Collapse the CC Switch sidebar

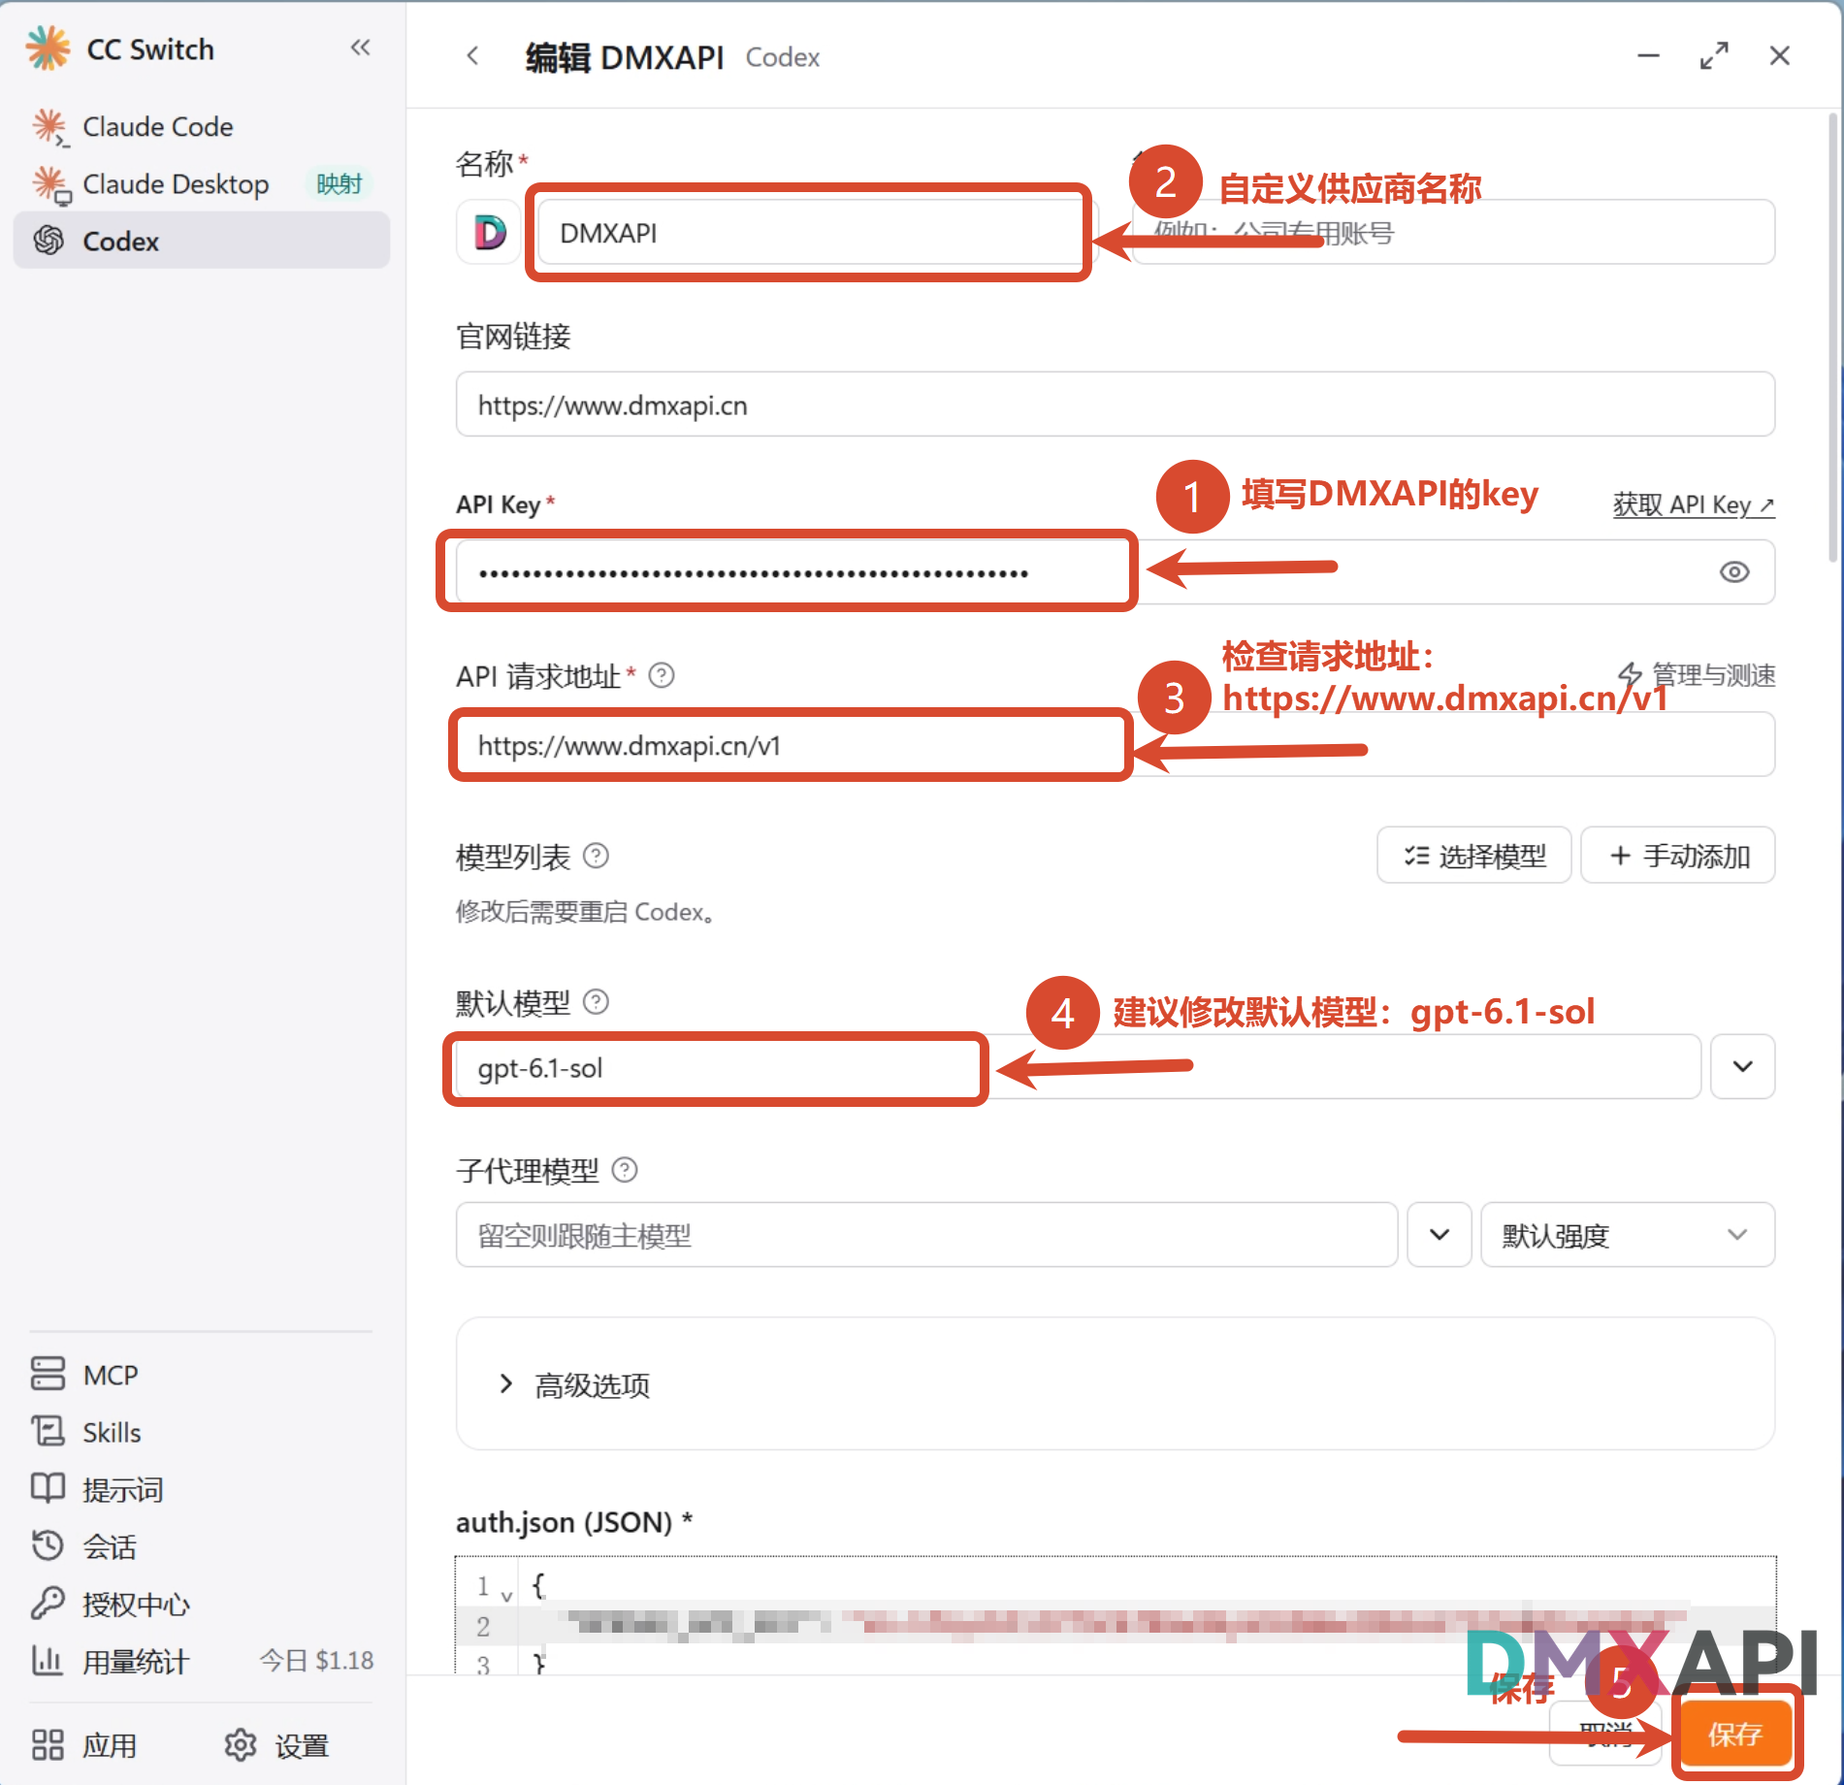coord(360,48)
